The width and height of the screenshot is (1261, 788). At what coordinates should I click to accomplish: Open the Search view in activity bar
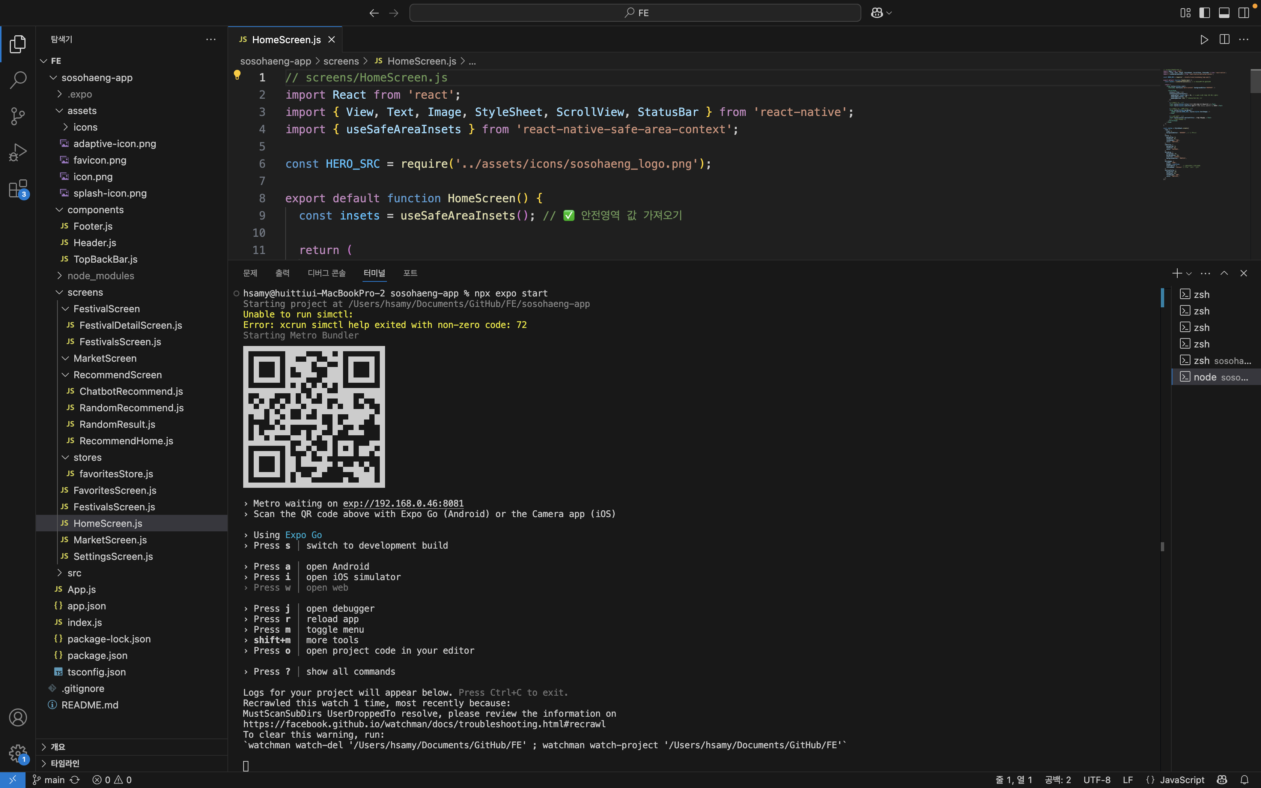coord(18,80)
